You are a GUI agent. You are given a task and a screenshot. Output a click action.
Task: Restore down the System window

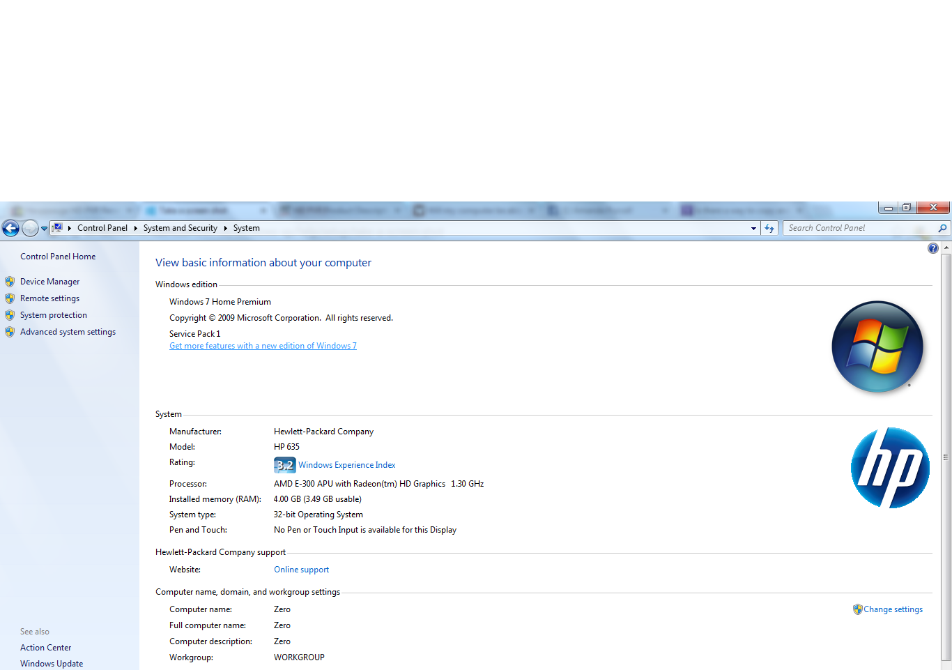pyautogui.click(x=907, y=208)
